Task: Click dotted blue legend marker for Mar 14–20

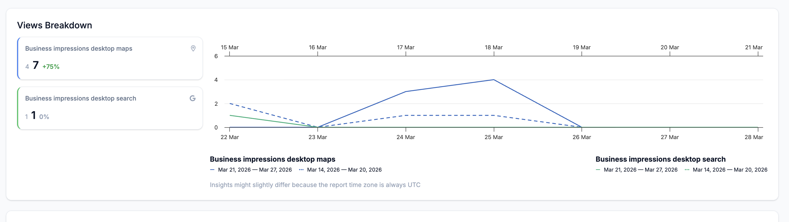Action: click(301, 170)
